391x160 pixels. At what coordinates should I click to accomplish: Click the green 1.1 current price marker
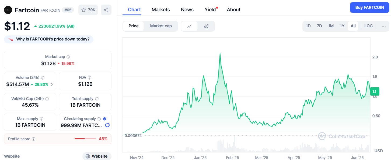coord(374,92)
